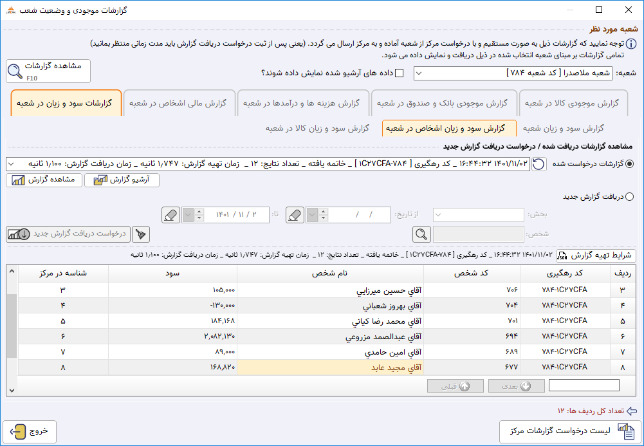Click the application logo in title bar
The height and width of the screenshot is (446, 644).
(x=11, y=10)
